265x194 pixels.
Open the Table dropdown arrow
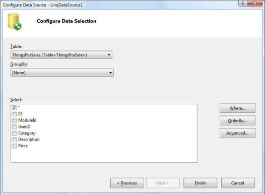(x=109, y=55)
